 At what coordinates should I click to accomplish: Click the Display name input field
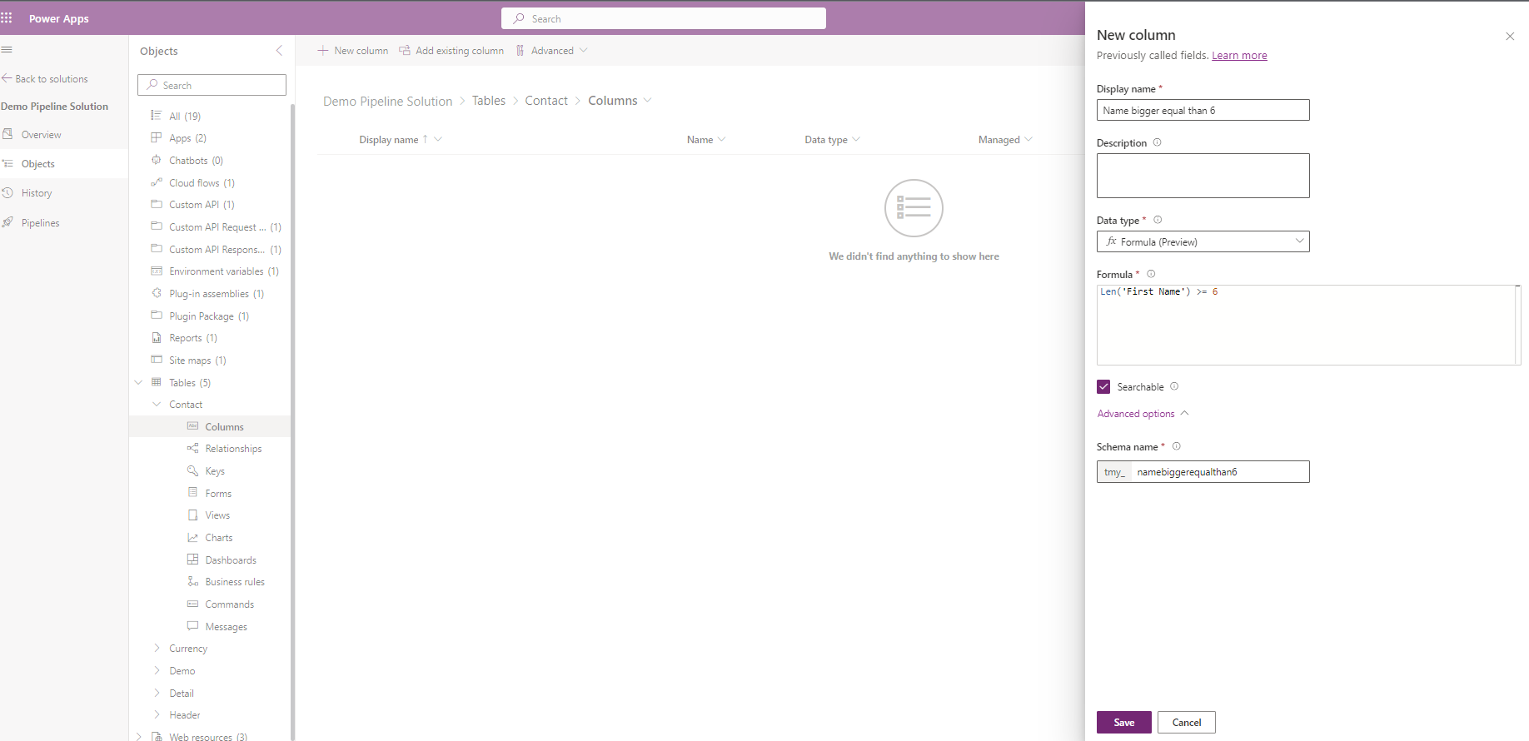pos(1203,110)
